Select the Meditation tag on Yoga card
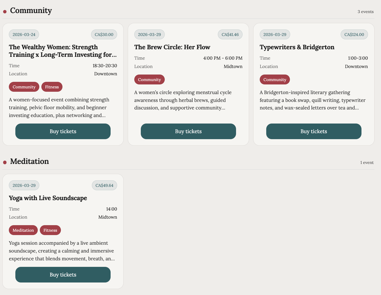The height and width of the screenshot is (295, 381). [23, 230]
